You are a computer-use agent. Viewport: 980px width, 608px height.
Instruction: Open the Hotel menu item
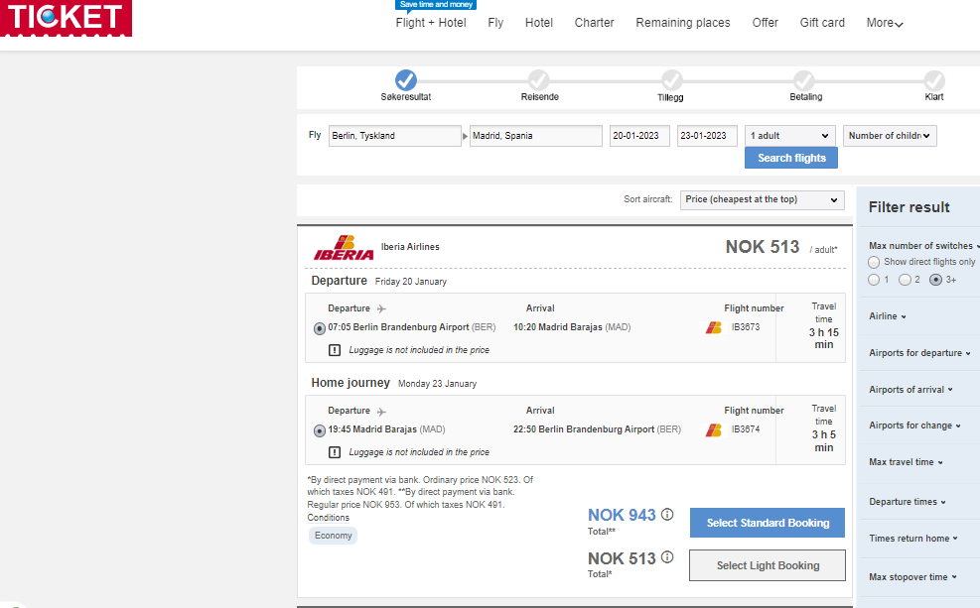click(x=539, y=23)
